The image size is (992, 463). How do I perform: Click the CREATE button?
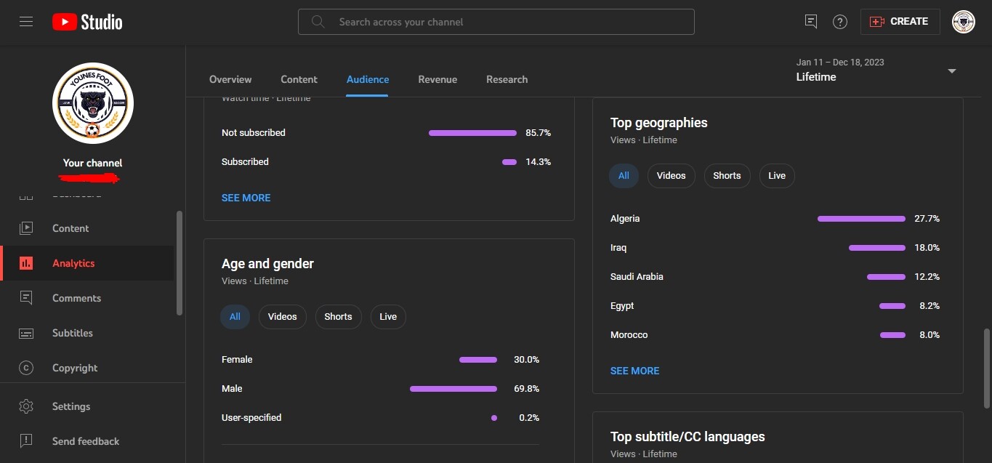(900, 22)
